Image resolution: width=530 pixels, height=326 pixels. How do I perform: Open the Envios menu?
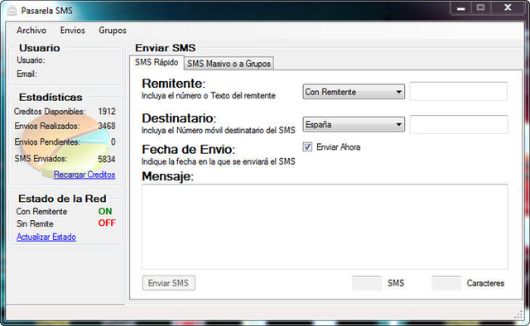pos(73,31)
